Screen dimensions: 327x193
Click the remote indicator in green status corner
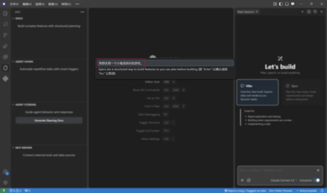pyautogui.click(x=4, y=191)
